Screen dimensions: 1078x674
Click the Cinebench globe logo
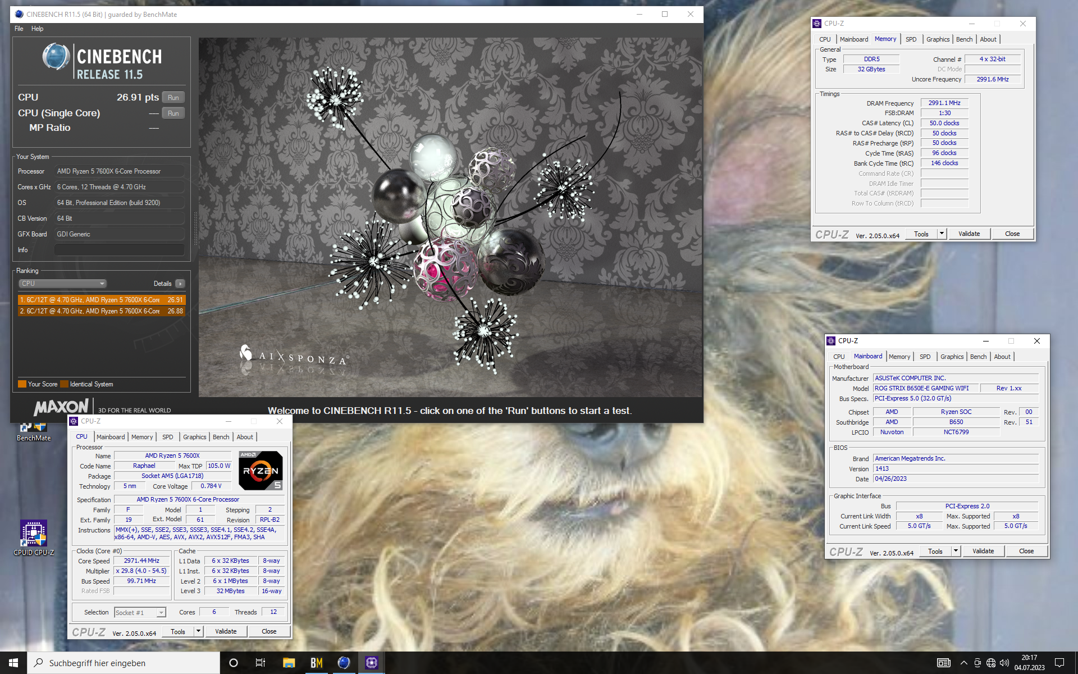(56, 57)
